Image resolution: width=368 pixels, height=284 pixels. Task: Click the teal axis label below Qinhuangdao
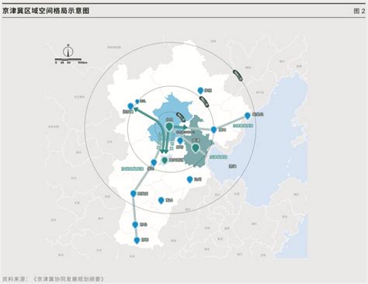[x=243, y=126]
